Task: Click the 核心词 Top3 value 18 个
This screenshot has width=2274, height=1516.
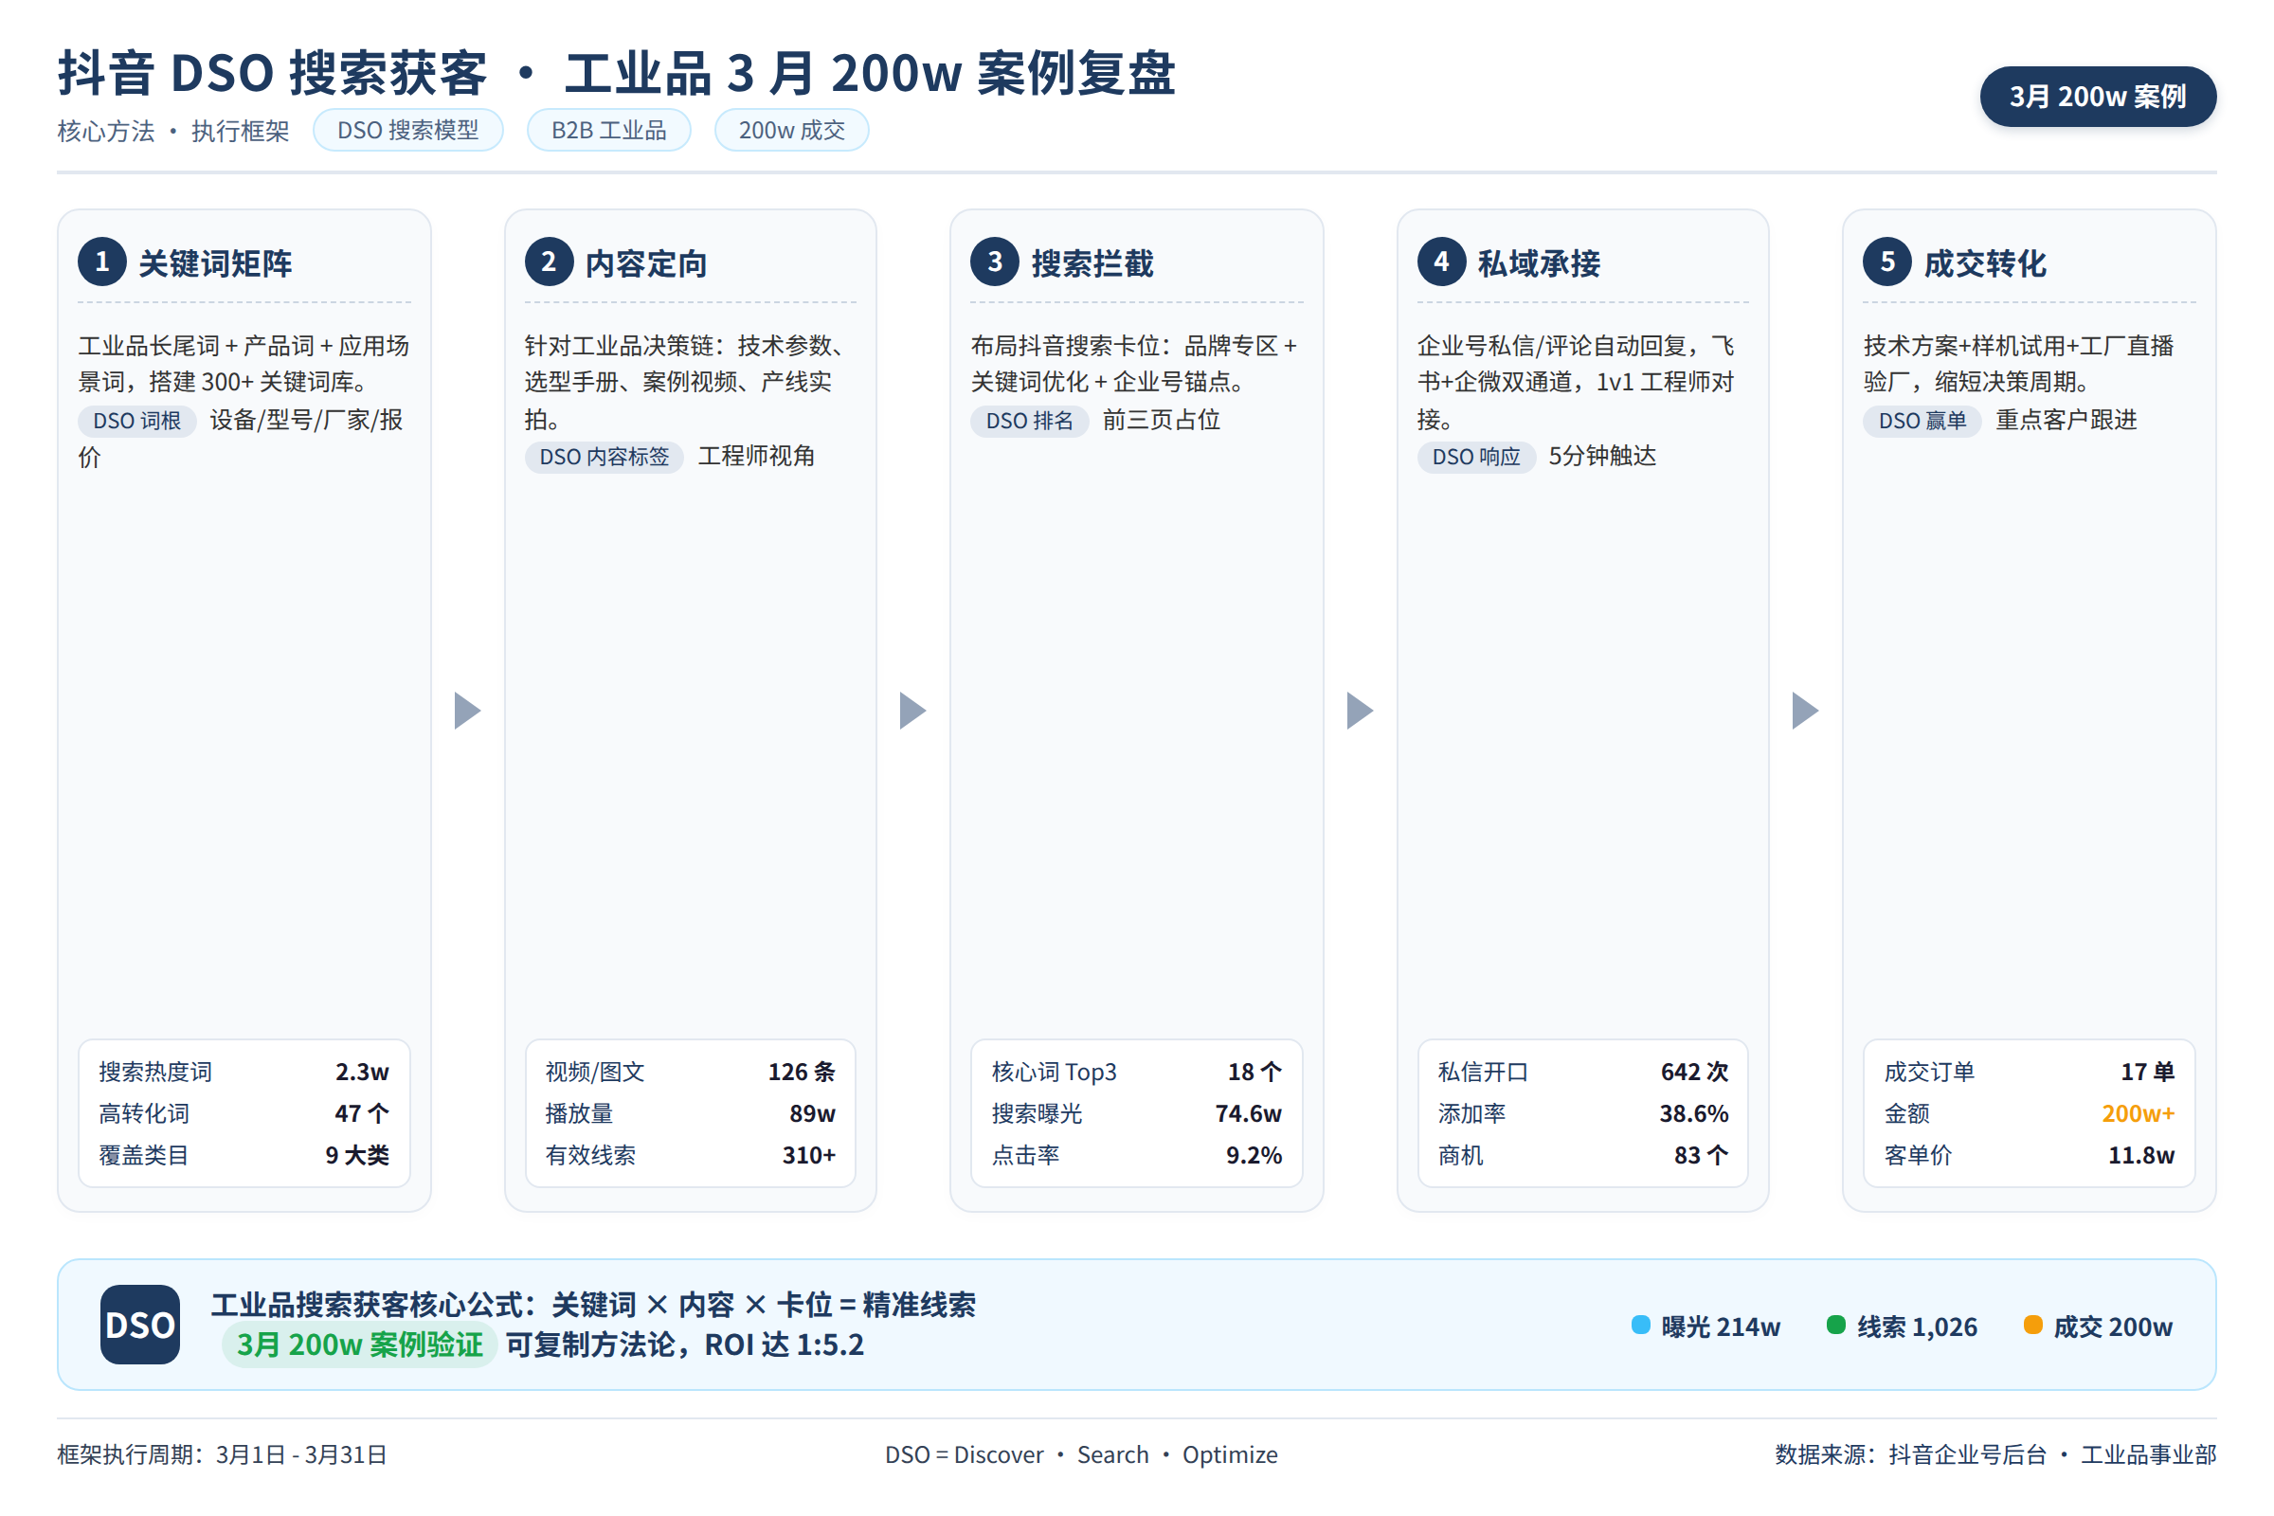Action: click(1256, 1072)
